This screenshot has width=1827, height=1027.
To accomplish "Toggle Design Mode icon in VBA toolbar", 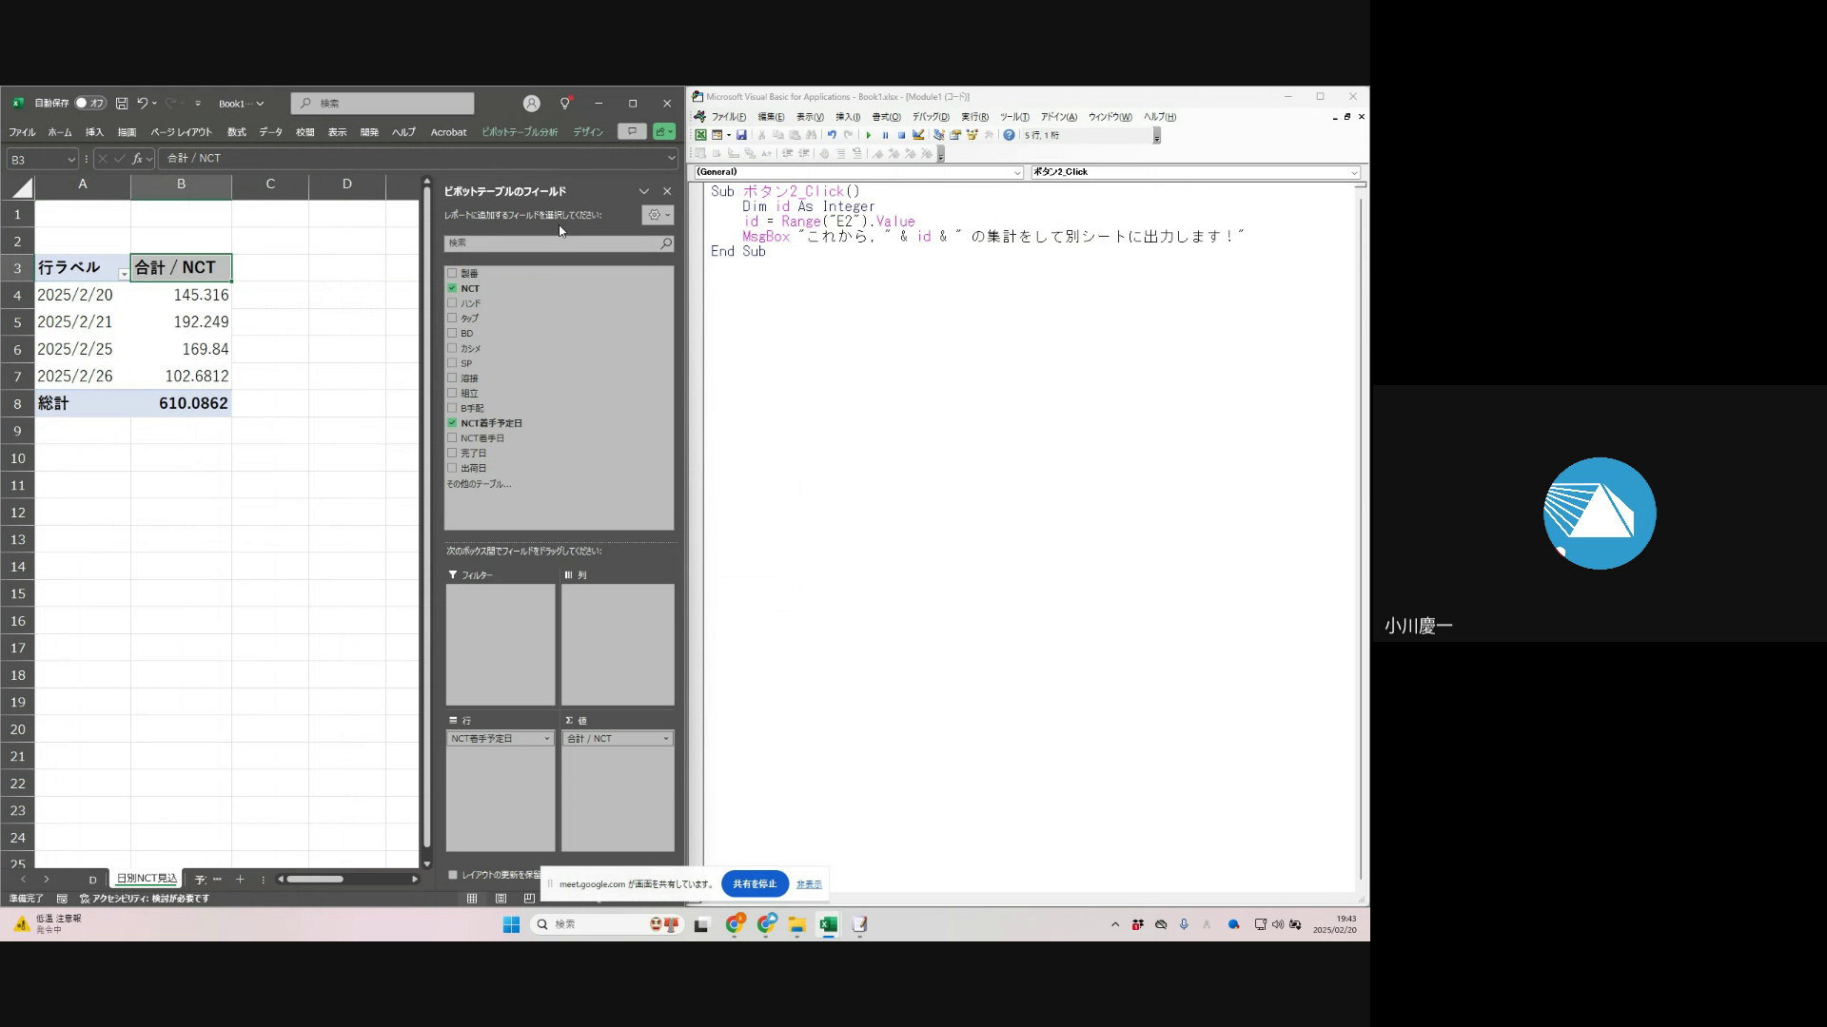I will 918,135.
